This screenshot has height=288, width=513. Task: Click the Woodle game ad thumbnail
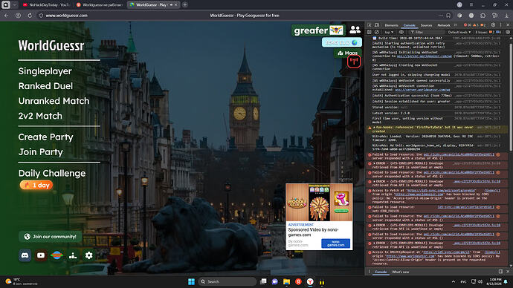tap(297, 203)
